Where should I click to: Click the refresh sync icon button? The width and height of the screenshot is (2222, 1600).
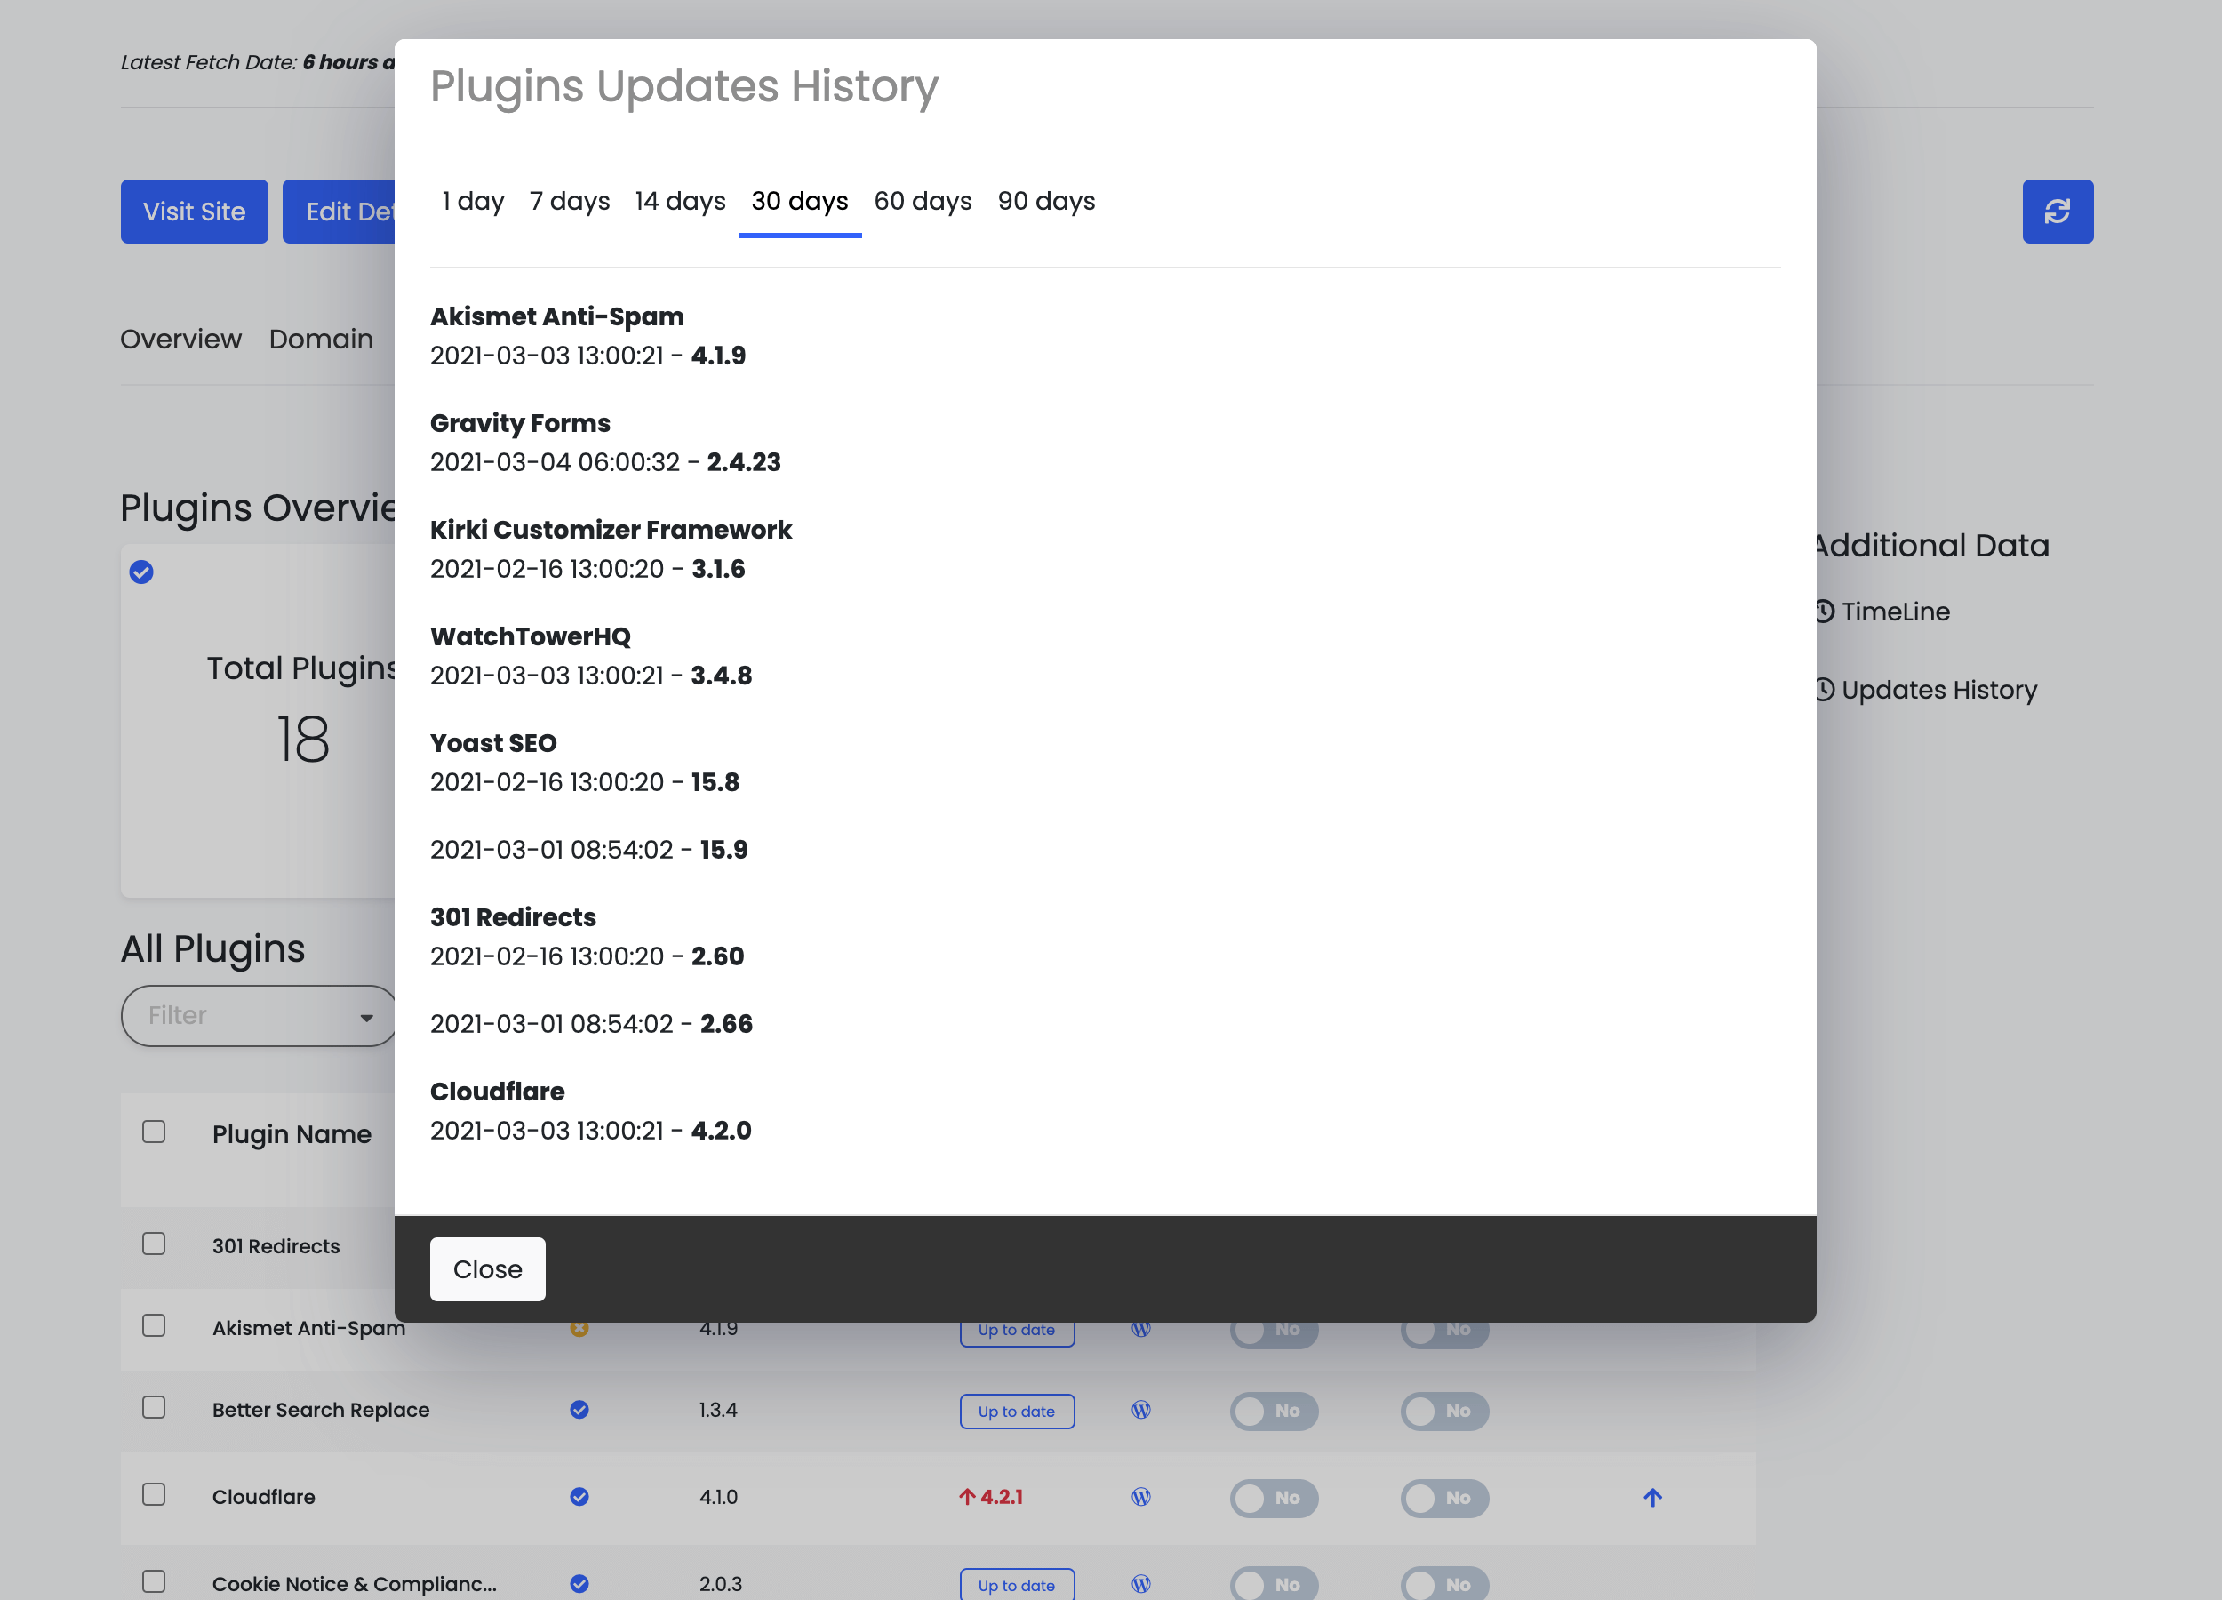point(2057,212)
